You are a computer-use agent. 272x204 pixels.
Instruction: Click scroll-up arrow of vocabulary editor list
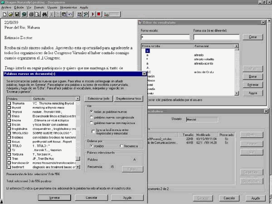[237, 46]
